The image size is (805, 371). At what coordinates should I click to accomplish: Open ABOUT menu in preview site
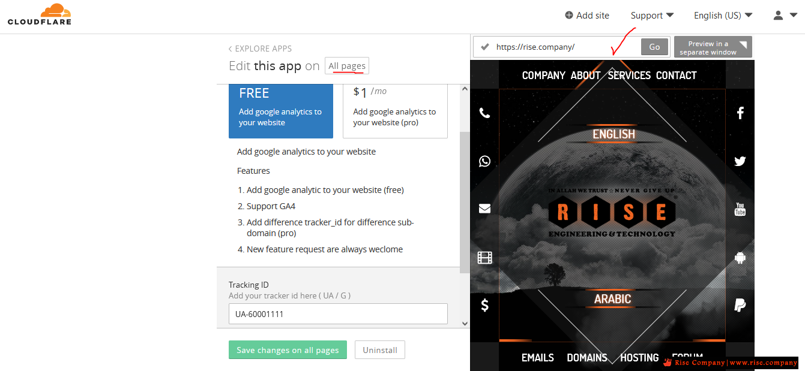(585, 76)
